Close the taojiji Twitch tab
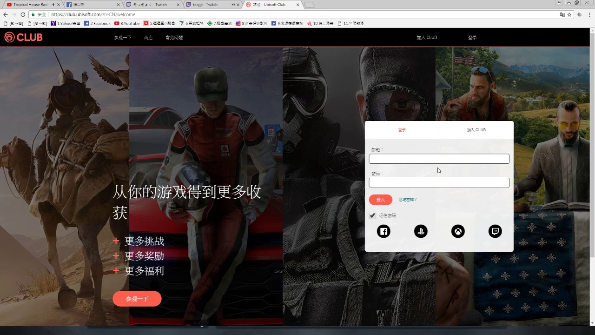 [x=238, y=5]
